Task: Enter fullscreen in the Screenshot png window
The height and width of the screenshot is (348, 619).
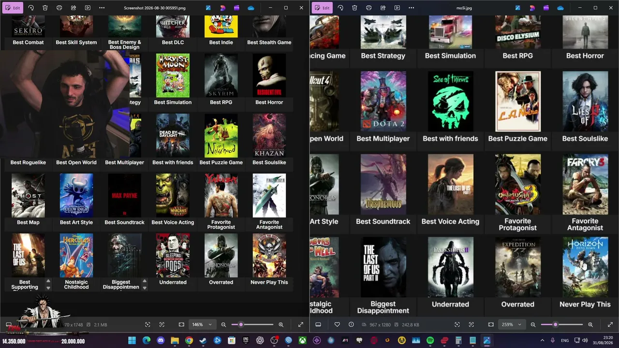Action: (x=301, y=325)
